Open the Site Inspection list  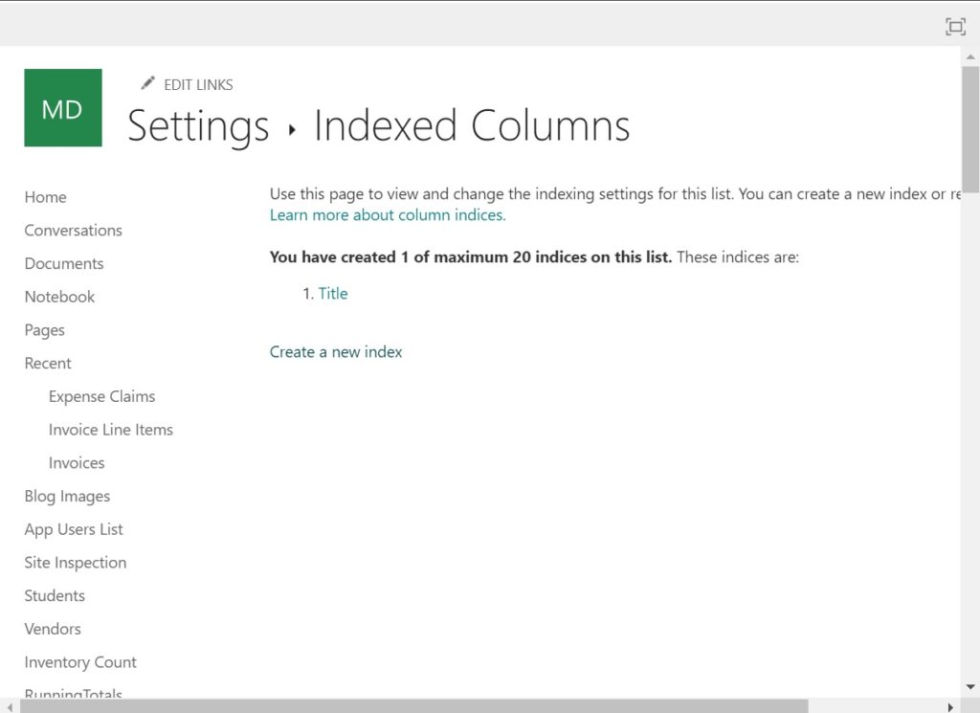coord(75,562)
